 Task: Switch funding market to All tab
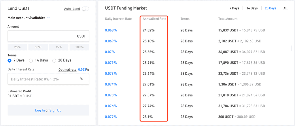click(285, 8)
